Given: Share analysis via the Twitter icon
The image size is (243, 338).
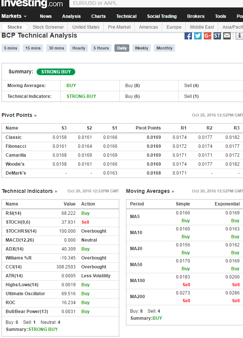Looking at the screenshot, I should point(198,36).
